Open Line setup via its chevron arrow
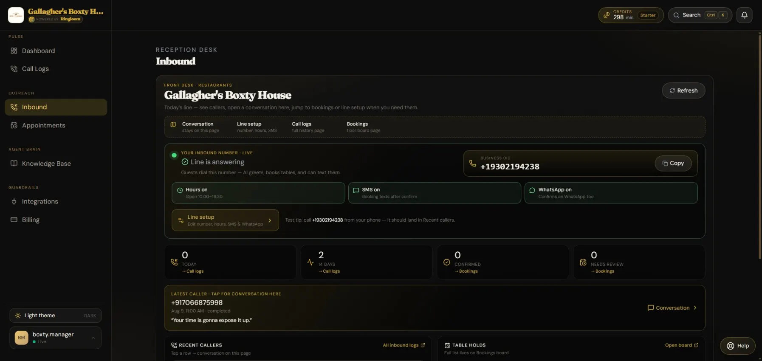This screenshot has width=762, height=361. coord(270,220)
